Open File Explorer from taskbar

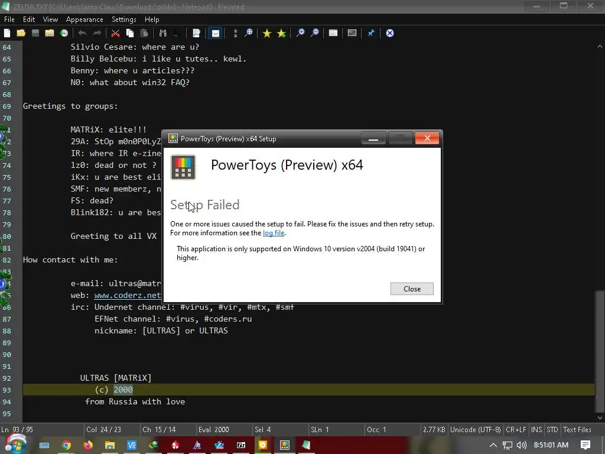(110, 445)
